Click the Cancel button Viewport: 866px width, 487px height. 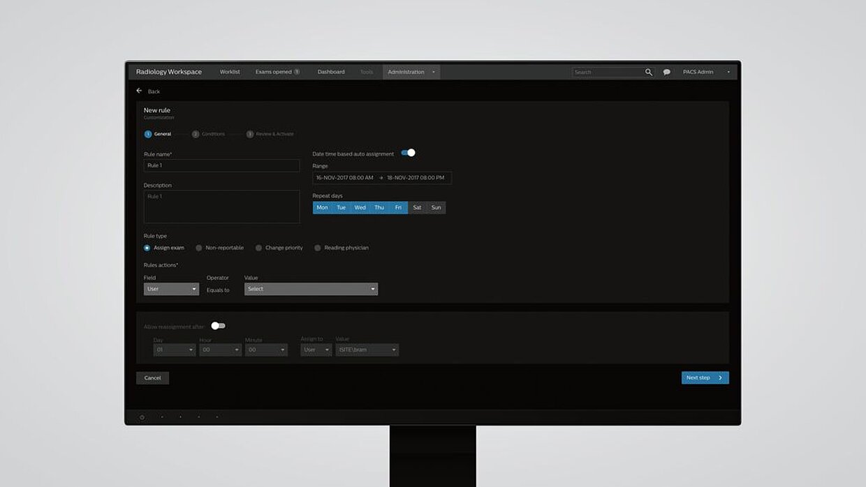click(x=152, y=377)
